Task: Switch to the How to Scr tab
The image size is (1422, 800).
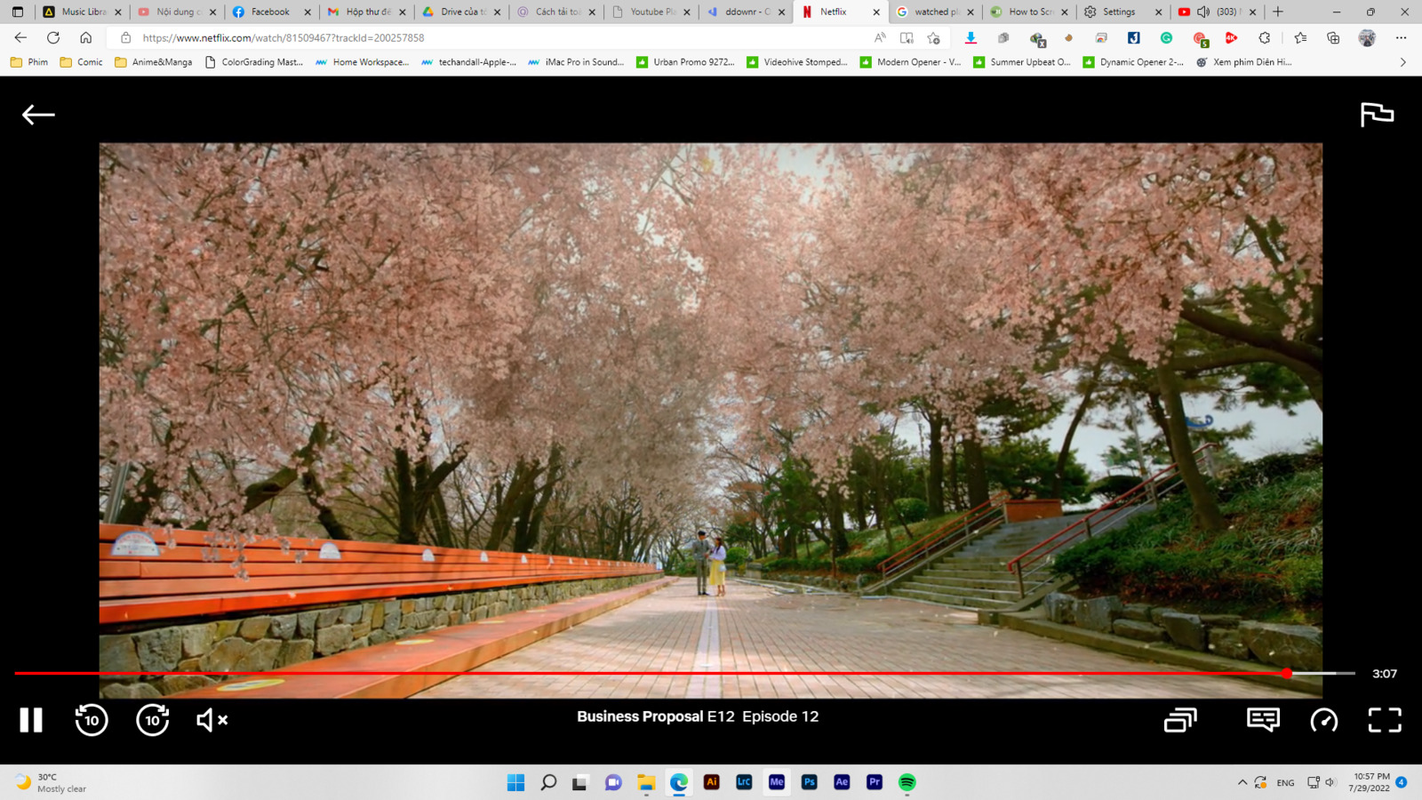Action: click(1030, 12)
